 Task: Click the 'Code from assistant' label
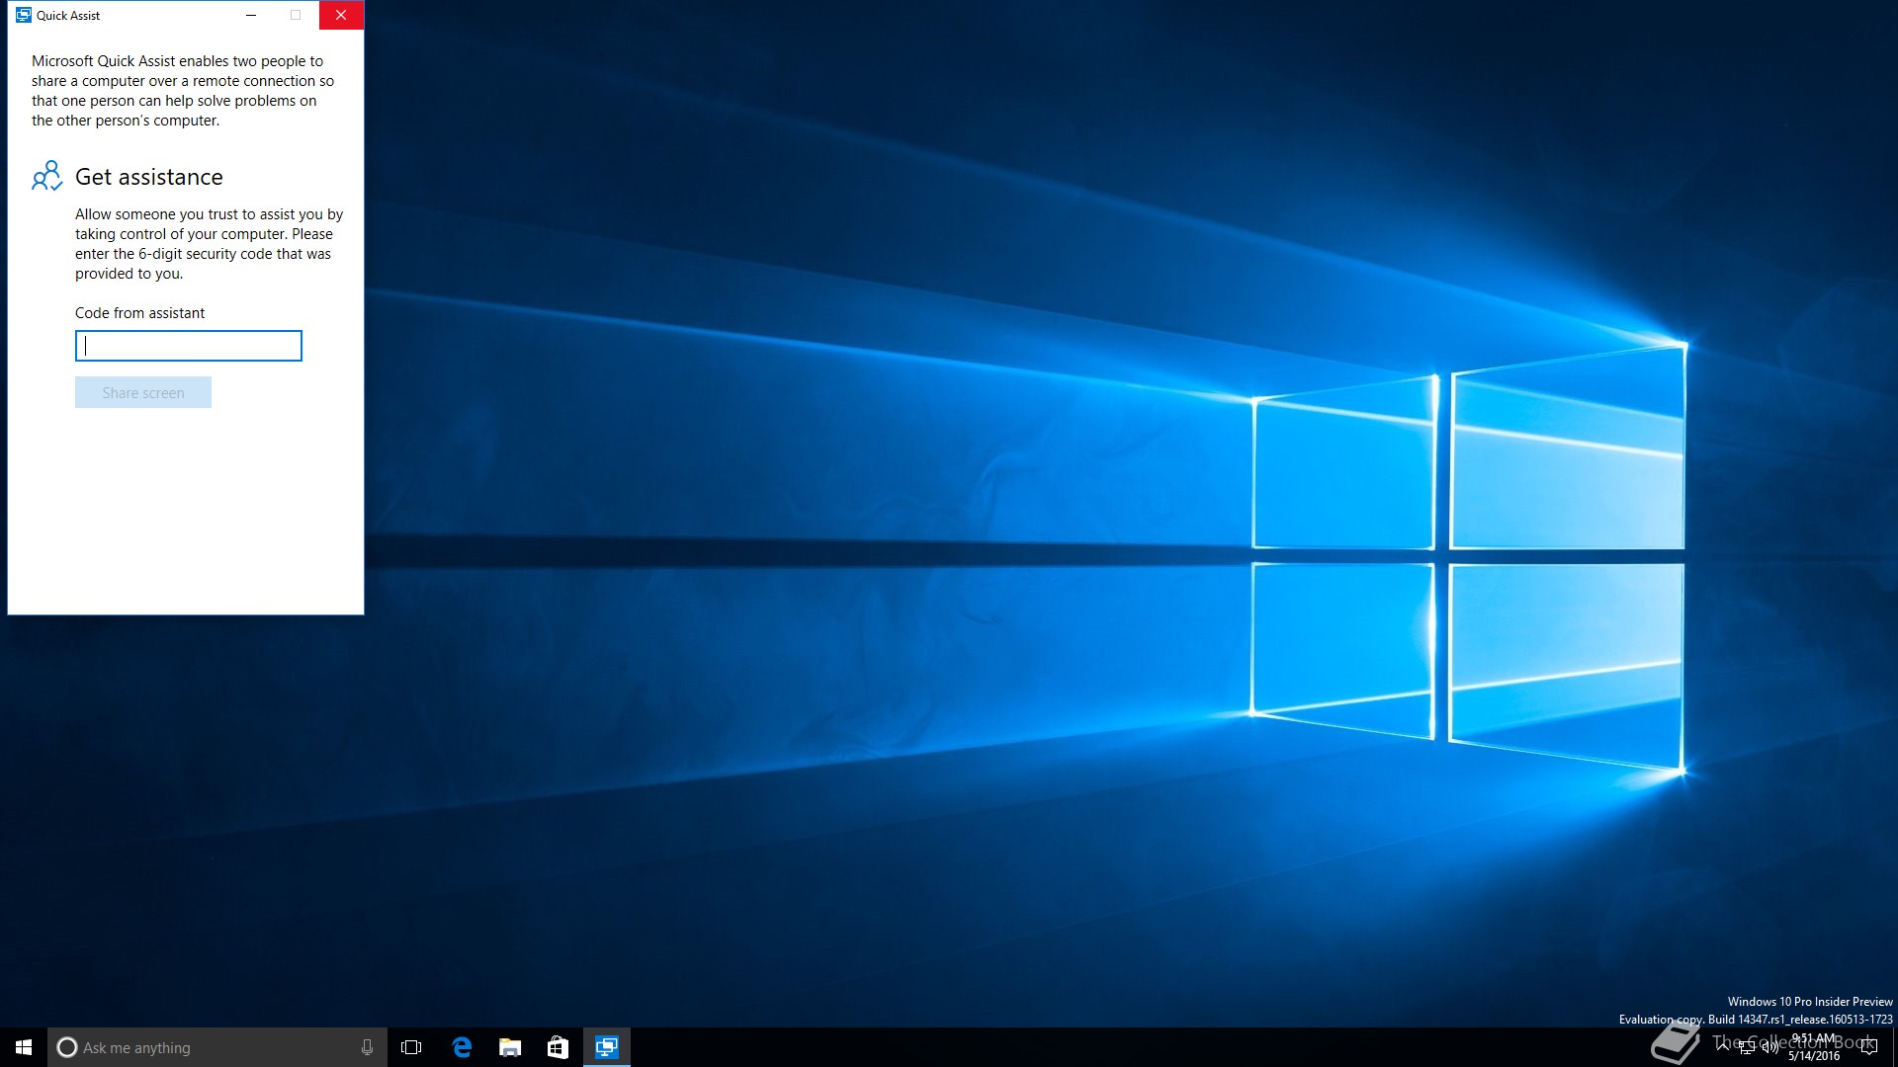click(140, 313)
